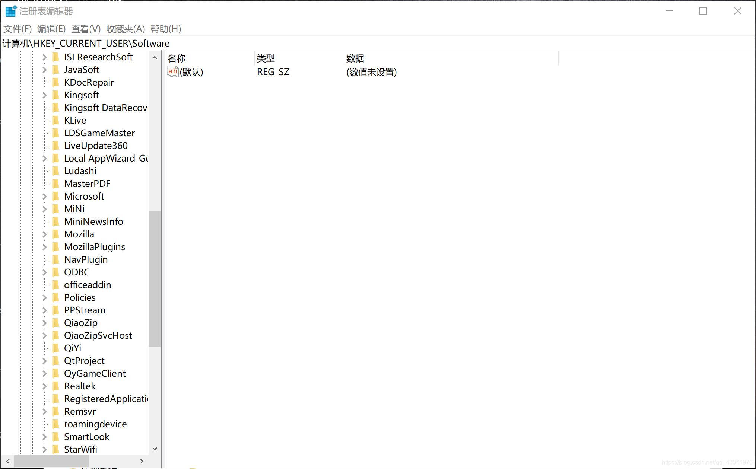
Task: Open the 帮助(H) menu
Action: (x=166, y=29)
